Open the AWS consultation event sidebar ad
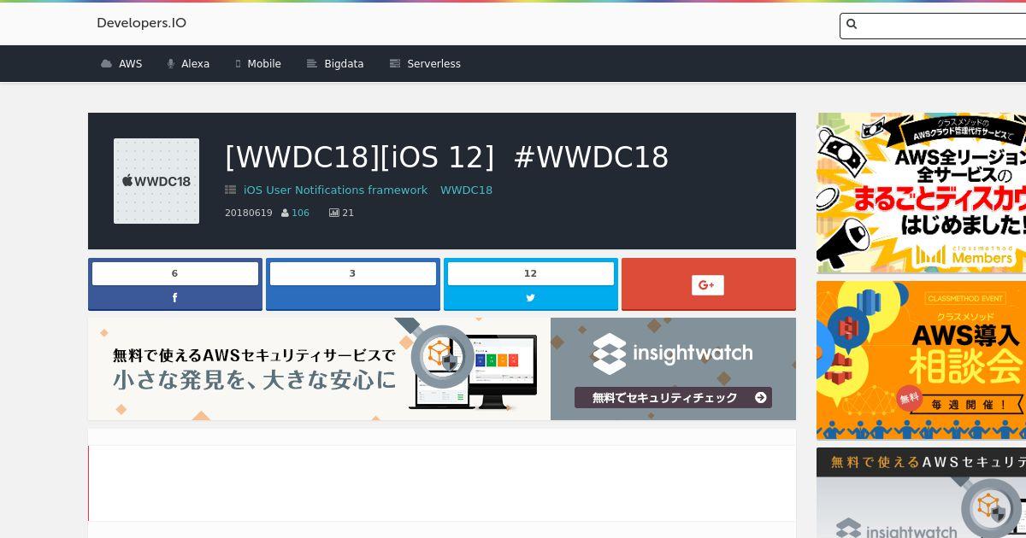 [922, 360]
